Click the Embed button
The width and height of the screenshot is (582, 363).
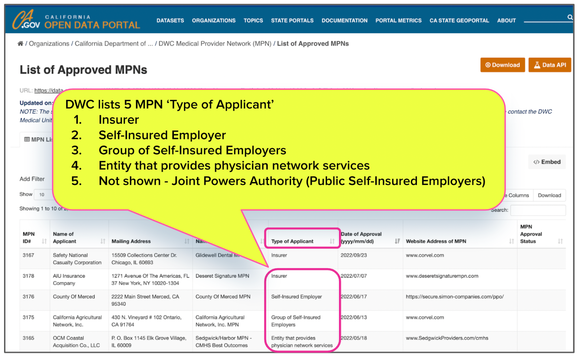(547, 162)
